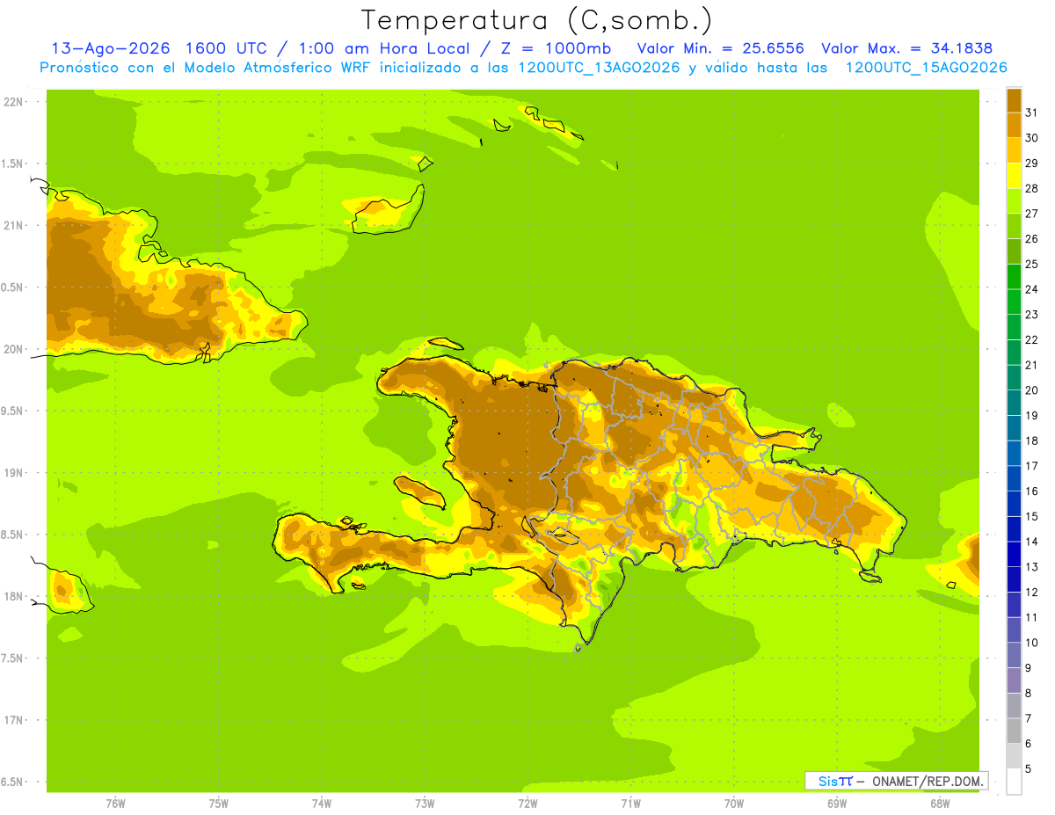Screen dimensions: 1055x815
Task: Click the '76W' longitude axis label
Action: coord(115,804)
